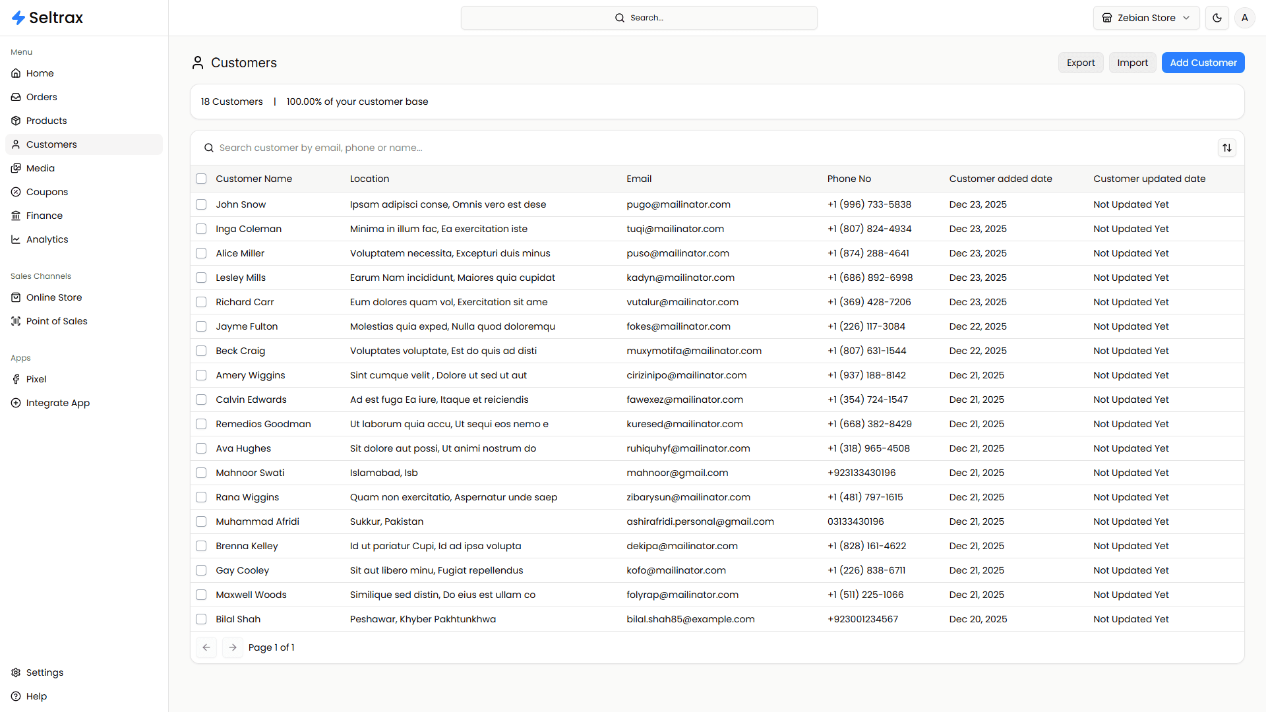1266x712 pixels.
Task: Open Products in the sidebar menu
Action: [84, 121]
